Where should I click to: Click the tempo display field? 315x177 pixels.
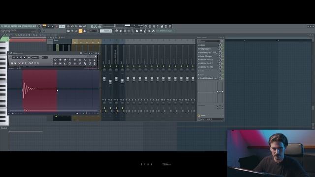pyautogui.click(x=62, y=26)
